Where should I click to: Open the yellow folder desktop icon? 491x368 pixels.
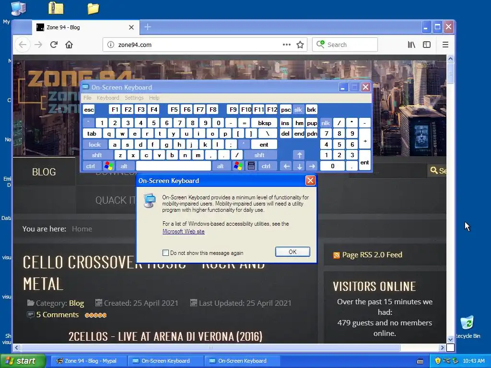click(x=93, y=9)
